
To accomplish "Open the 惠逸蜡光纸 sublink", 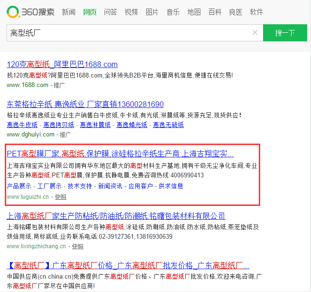I will tap(132, 125).
